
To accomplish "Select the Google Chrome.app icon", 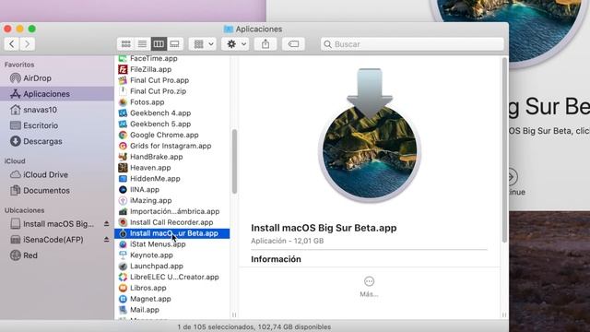I will pyautogui.click(x=123, y=135).
